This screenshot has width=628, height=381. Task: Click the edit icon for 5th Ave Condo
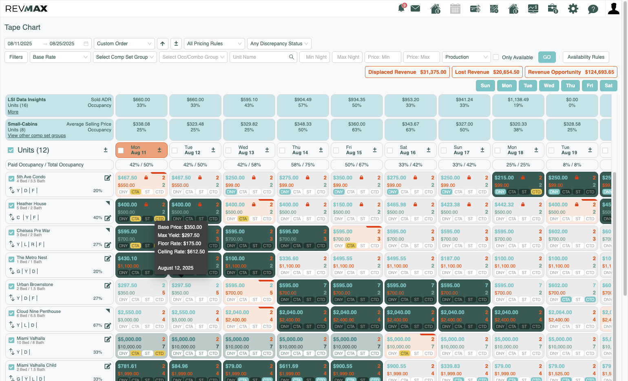click(108, 178)
